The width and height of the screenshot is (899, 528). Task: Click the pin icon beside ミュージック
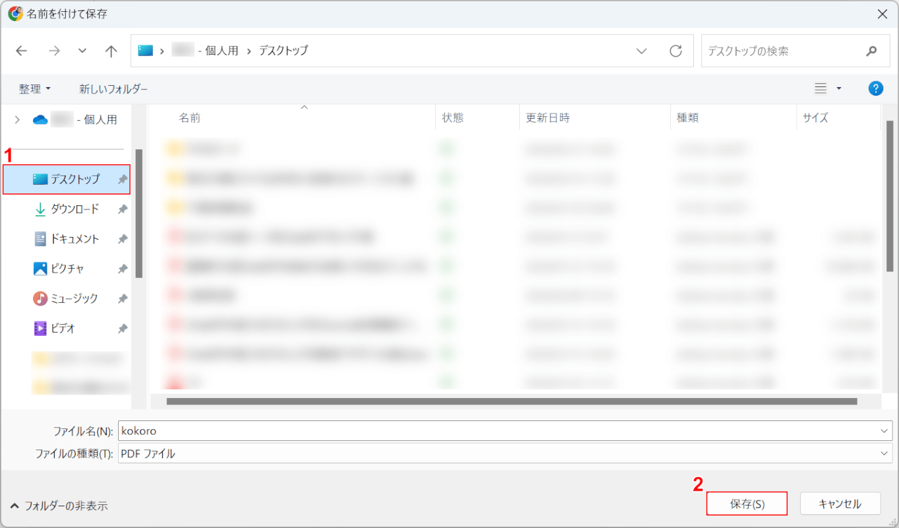click(122, 298)
